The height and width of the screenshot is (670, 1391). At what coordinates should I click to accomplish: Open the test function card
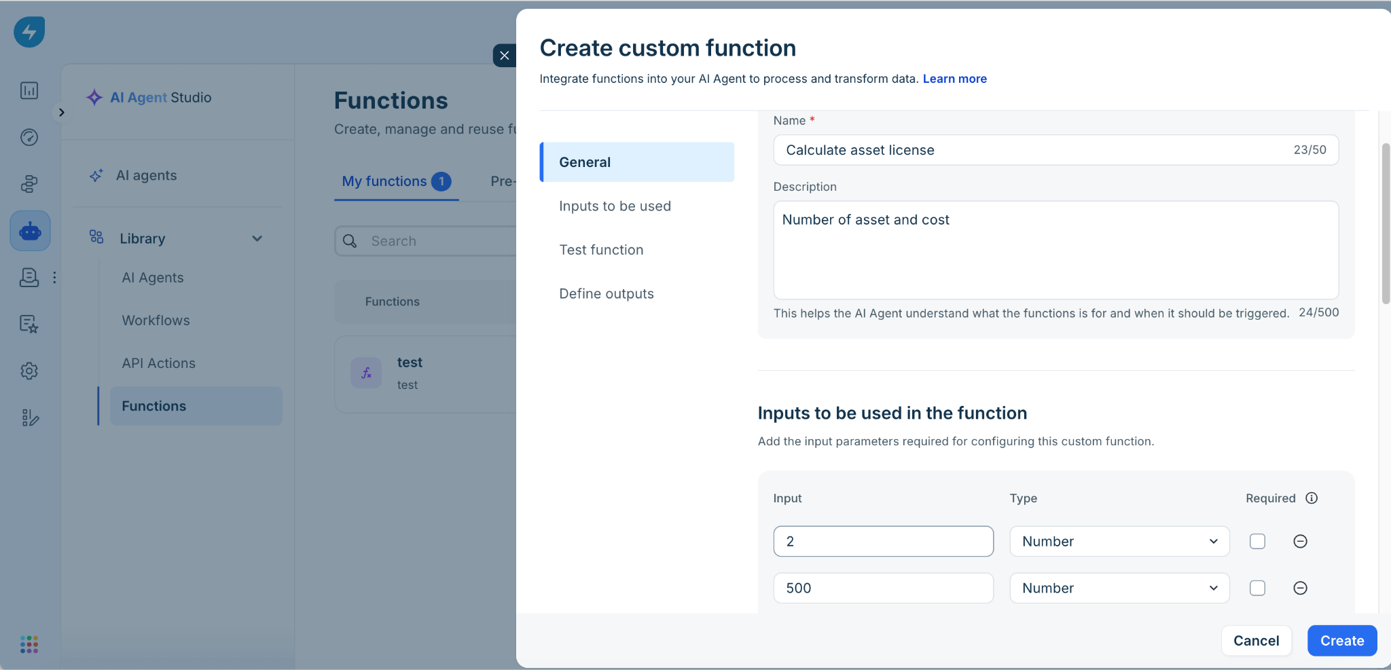point(426,374)
